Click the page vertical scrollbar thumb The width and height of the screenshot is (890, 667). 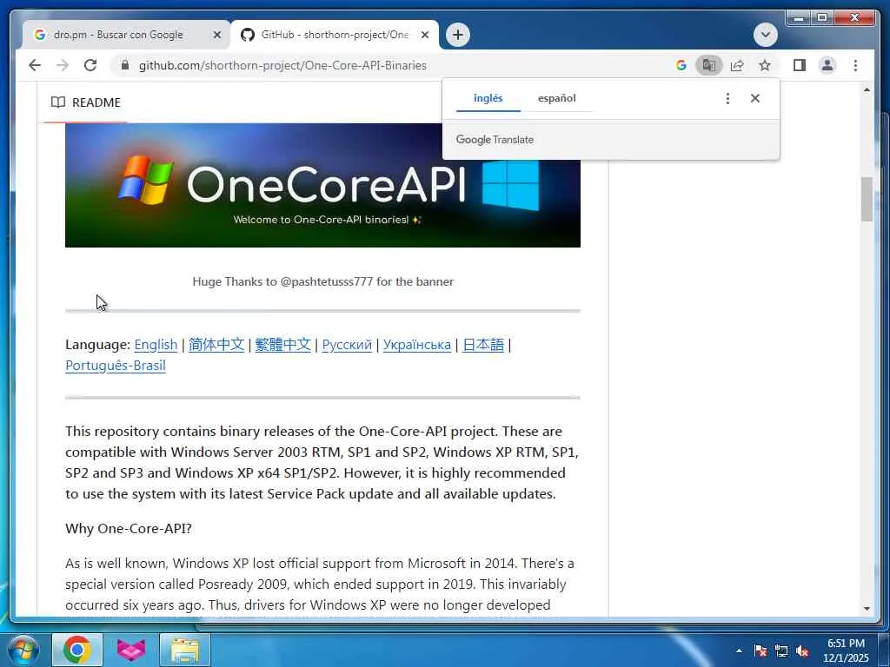(x=867, y=199)
